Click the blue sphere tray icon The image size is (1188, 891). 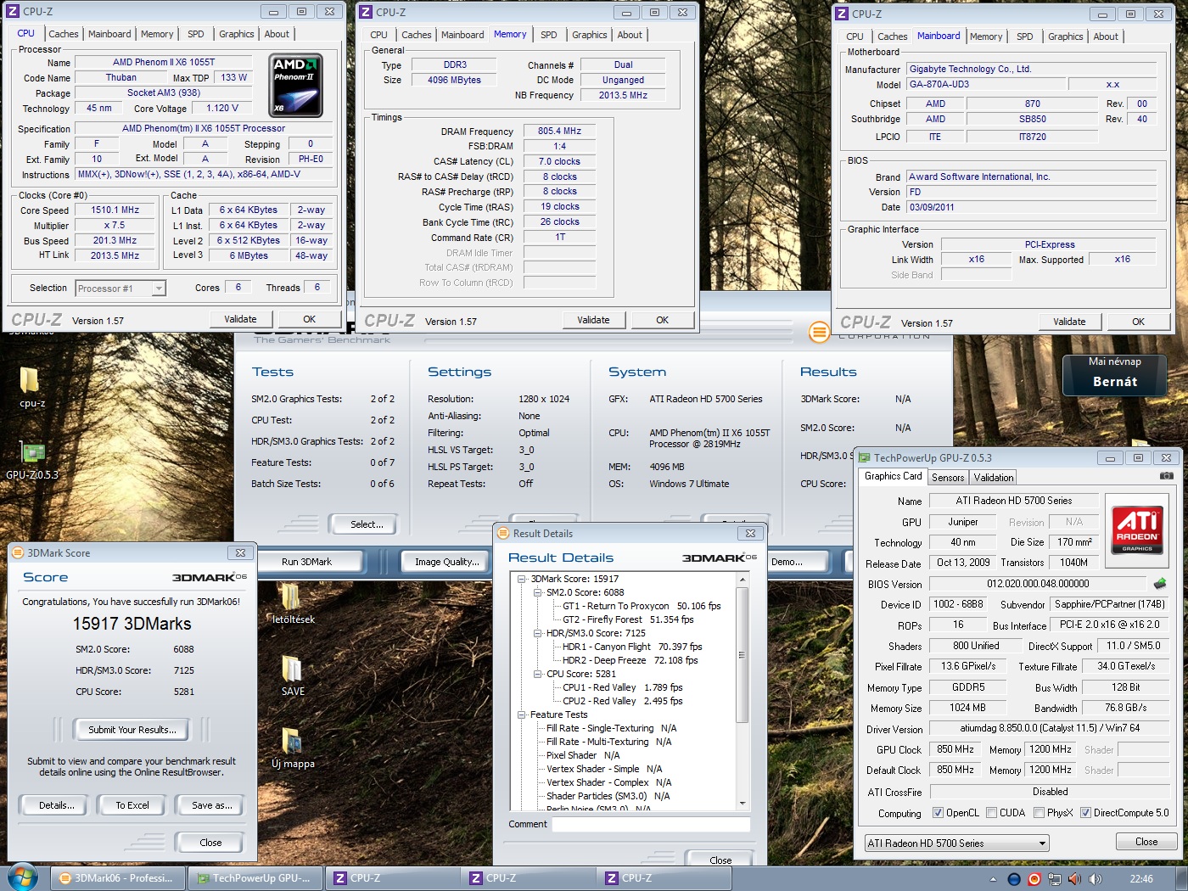click(1013, 879)
